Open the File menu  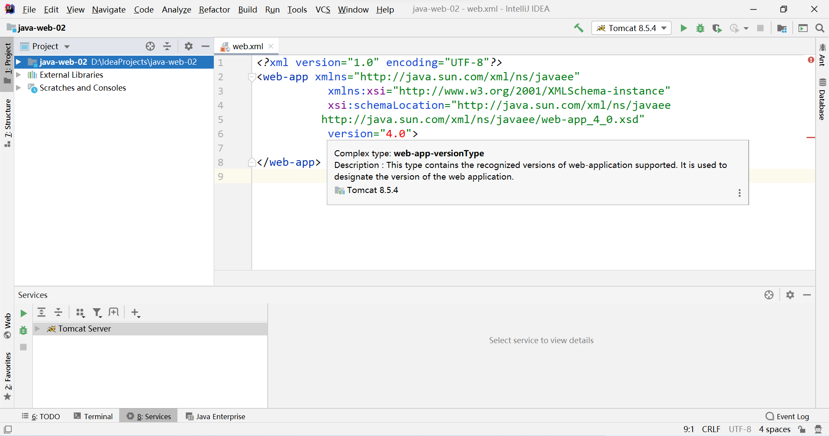click(x=29, y=9)
